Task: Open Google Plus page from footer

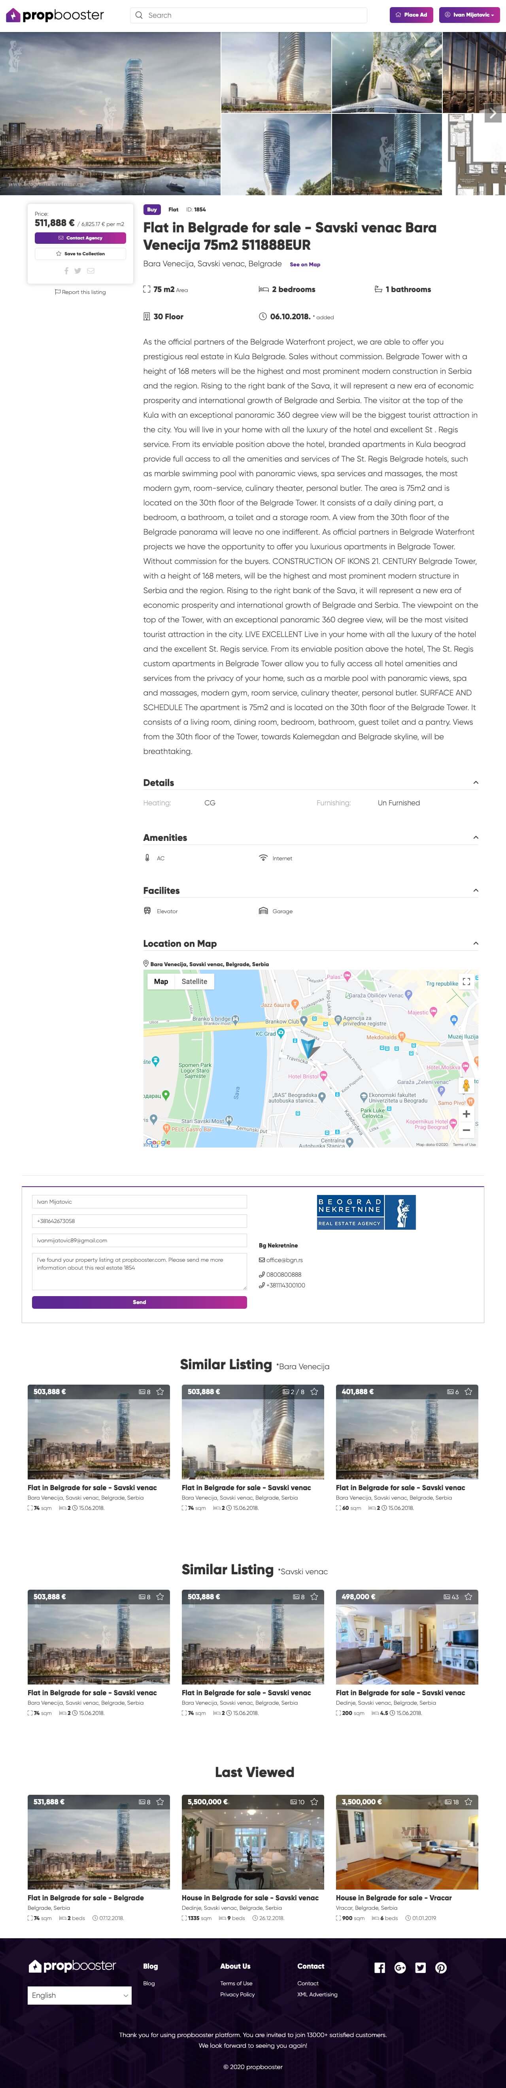Action: (x=400, y=1967)
